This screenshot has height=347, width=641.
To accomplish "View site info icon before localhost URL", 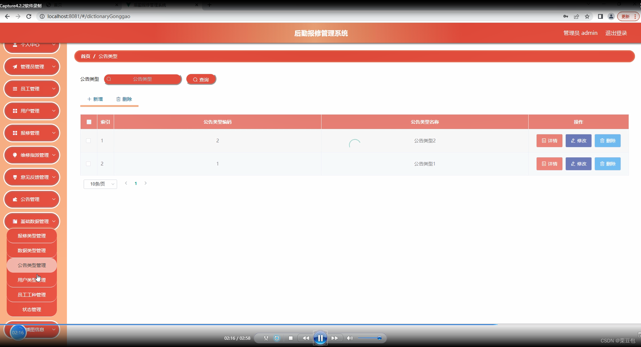I will (x=42, y=16).
